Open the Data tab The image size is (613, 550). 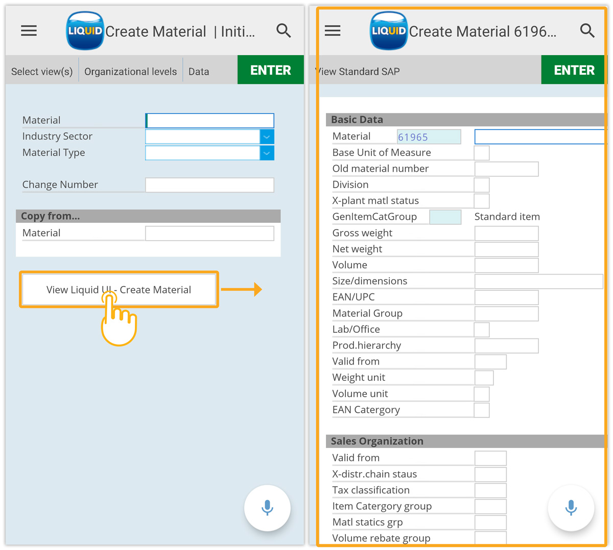[x=199, y=72]
